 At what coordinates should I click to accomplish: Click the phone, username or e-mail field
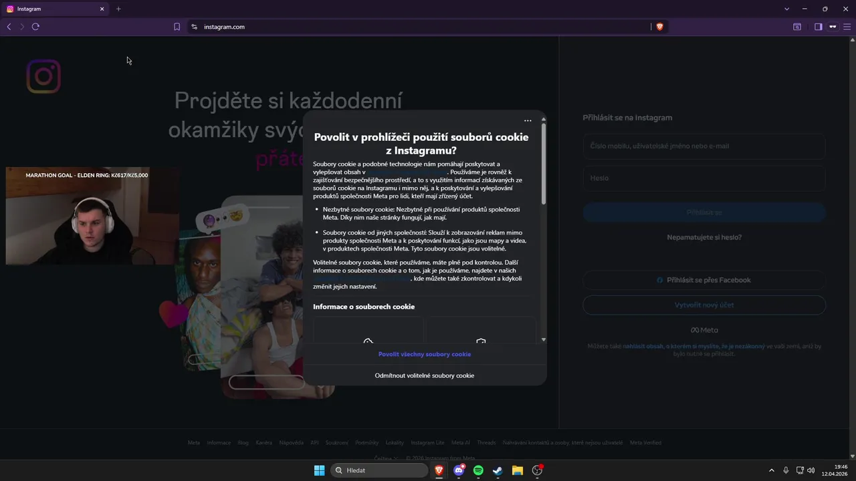click(x=704, y=146)
